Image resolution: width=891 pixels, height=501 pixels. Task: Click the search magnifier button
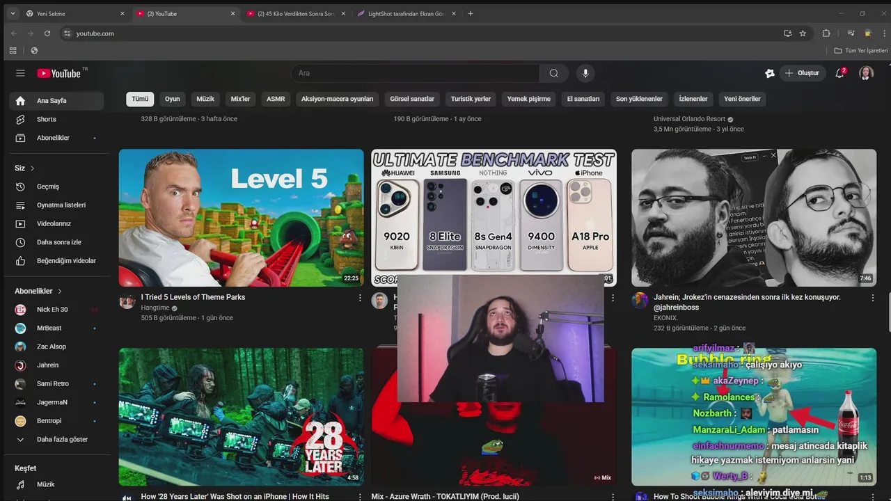click(x=554, y=73)
